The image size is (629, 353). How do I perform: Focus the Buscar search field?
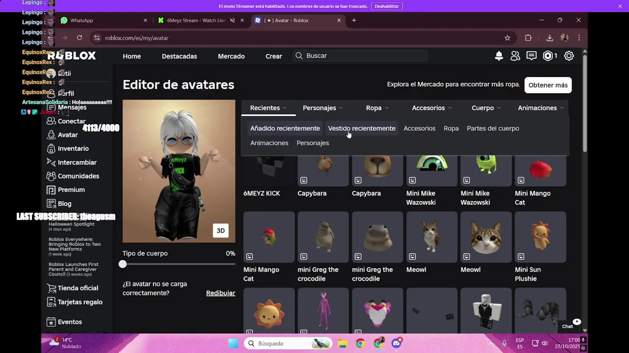click(360, 55)
